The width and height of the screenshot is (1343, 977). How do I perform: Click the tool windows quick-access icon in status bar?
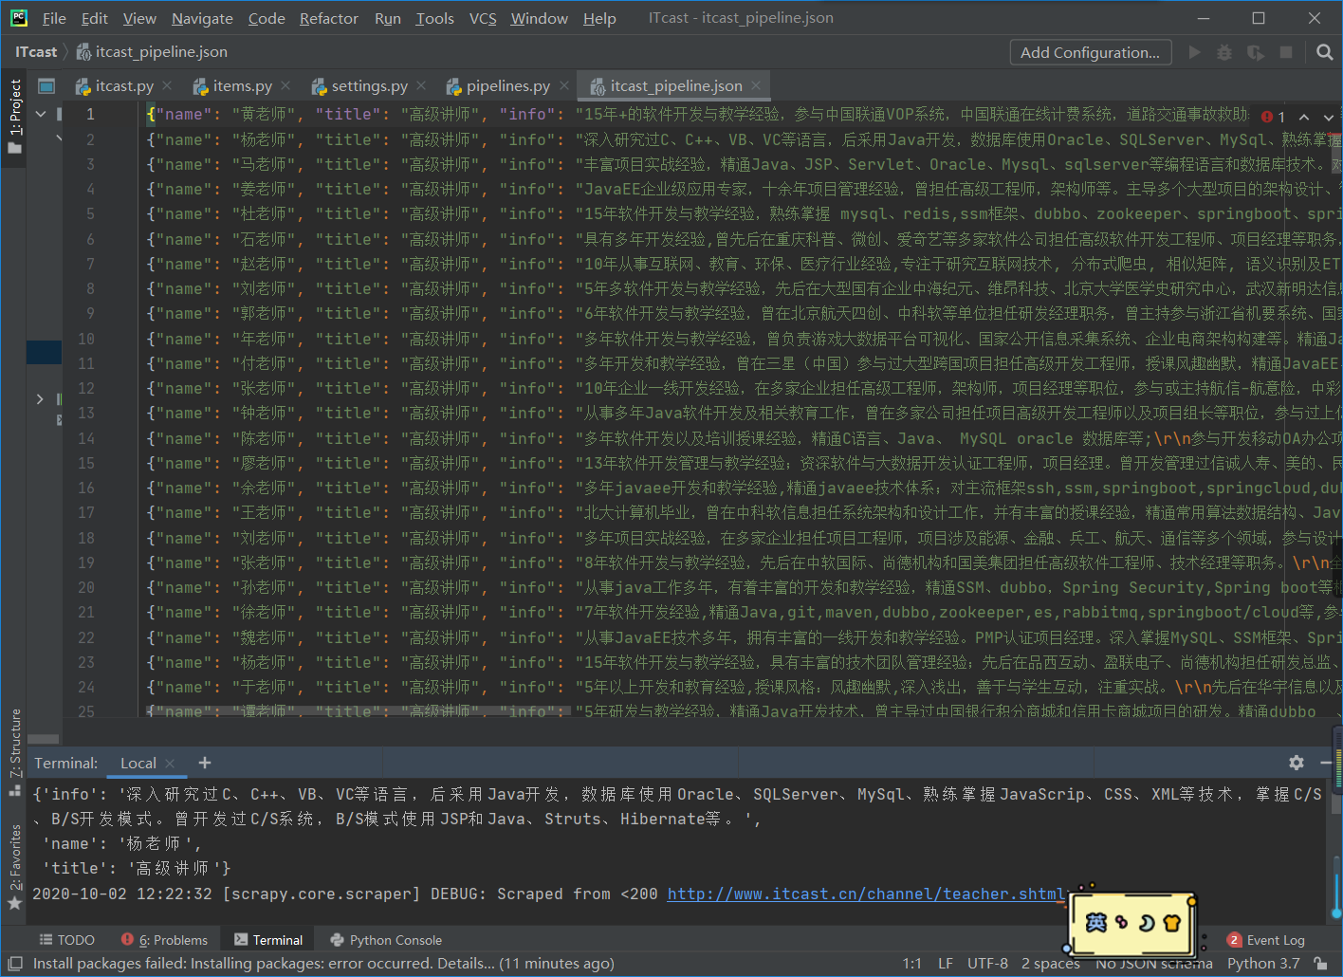pos(15,964)
